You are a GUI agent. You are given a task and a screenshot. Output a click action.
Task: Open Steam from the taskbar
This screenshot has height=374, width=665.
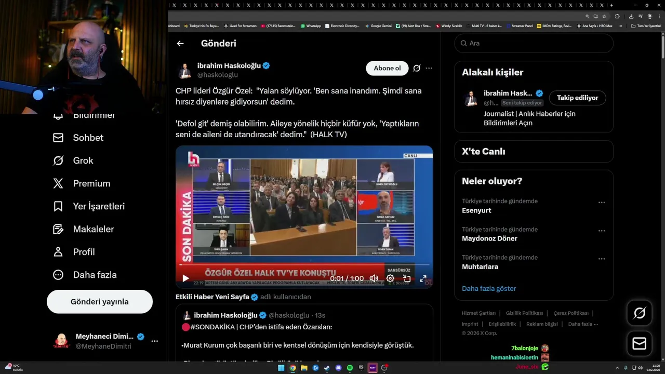327,368
